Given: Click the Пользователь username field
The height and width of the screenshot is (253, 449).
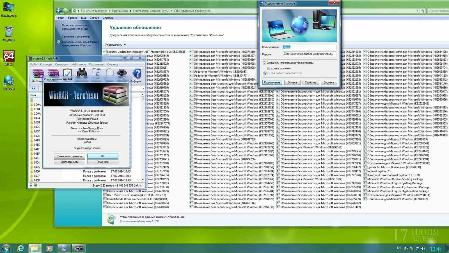Looking at the screenshot, I should click(x=309, y=47).
